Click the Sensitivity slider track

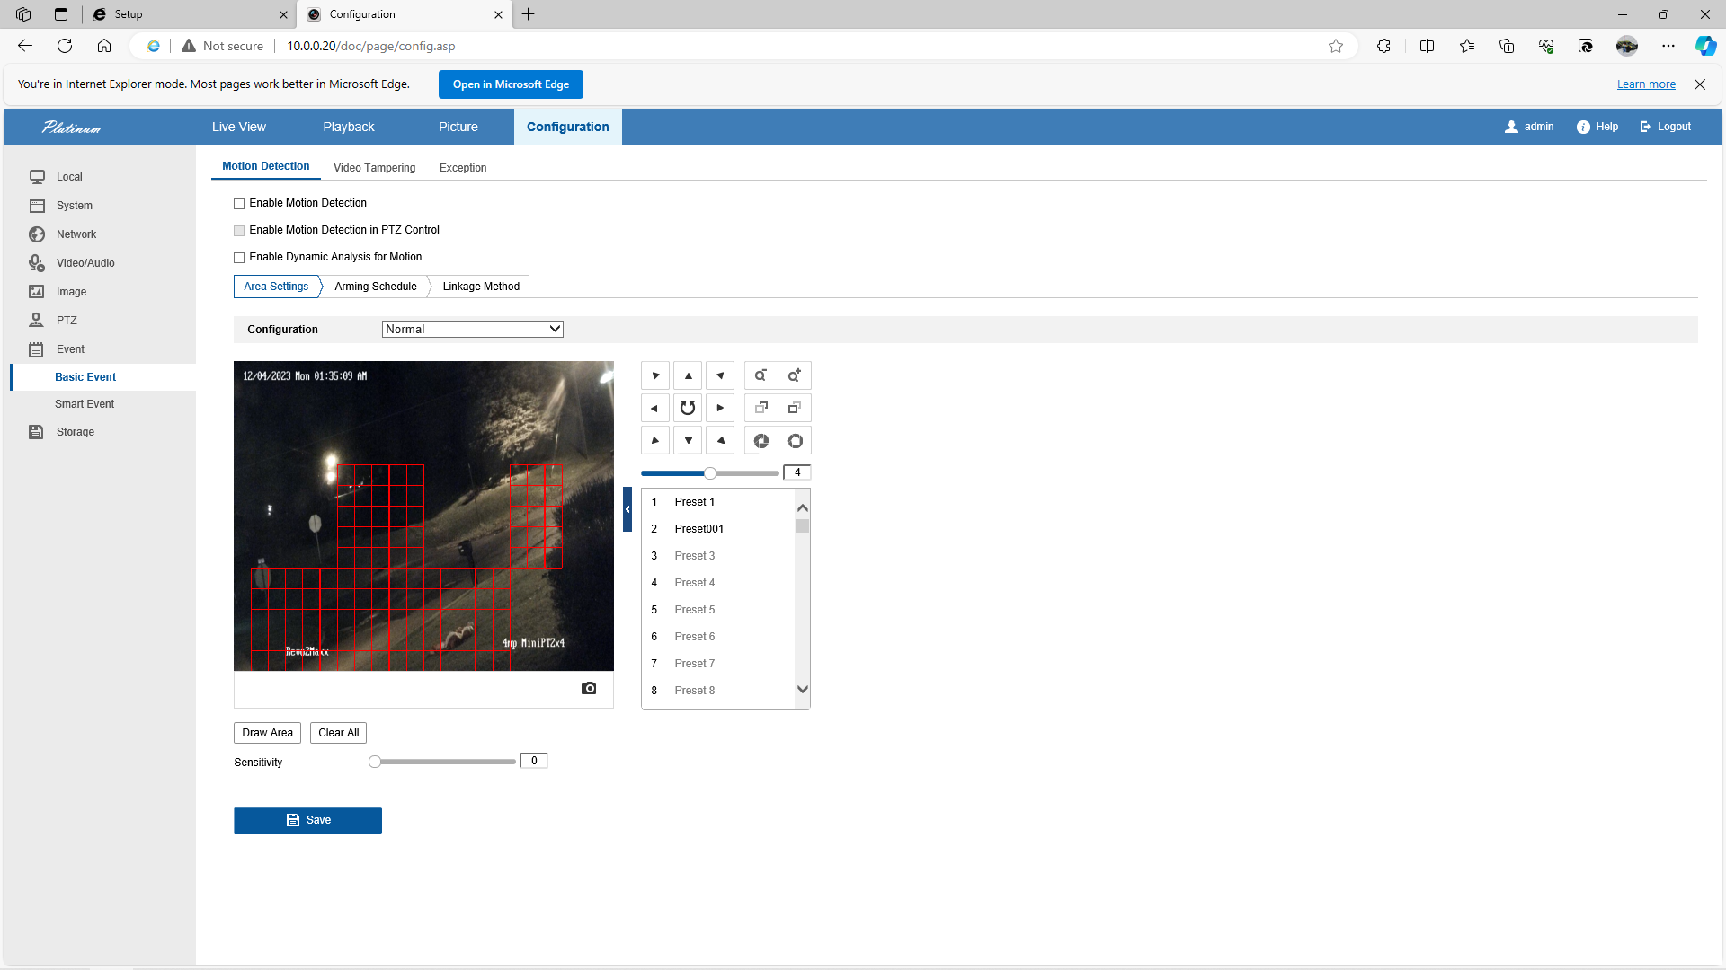click(445, 762)
